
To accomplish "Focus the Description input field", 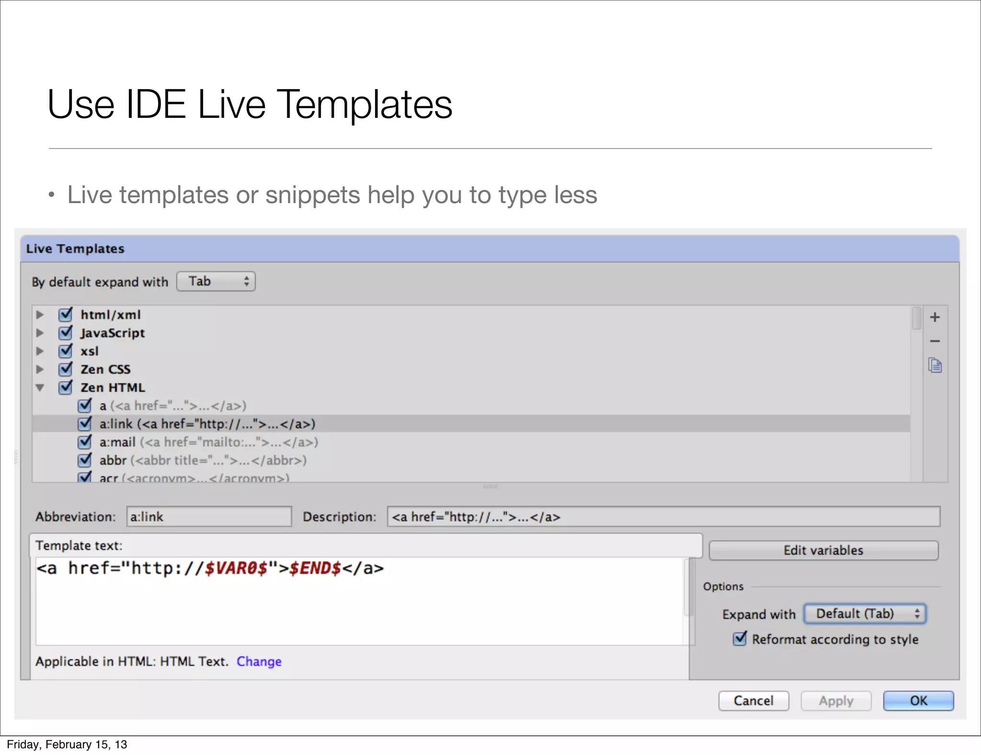I will pyautogui.click(x=663, y=517).
